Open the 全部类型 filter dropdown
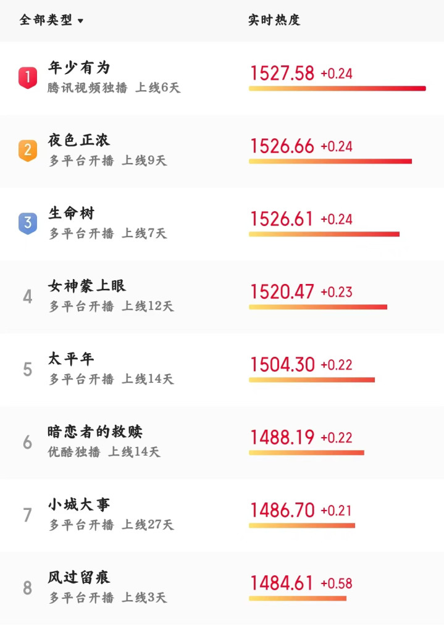Screen dimensions: 444x626 (x=51, y=20)
